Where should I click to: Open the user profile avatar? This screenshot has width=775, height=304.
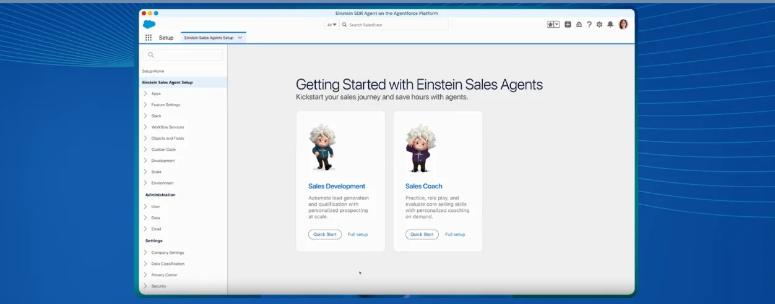point(623,24)
